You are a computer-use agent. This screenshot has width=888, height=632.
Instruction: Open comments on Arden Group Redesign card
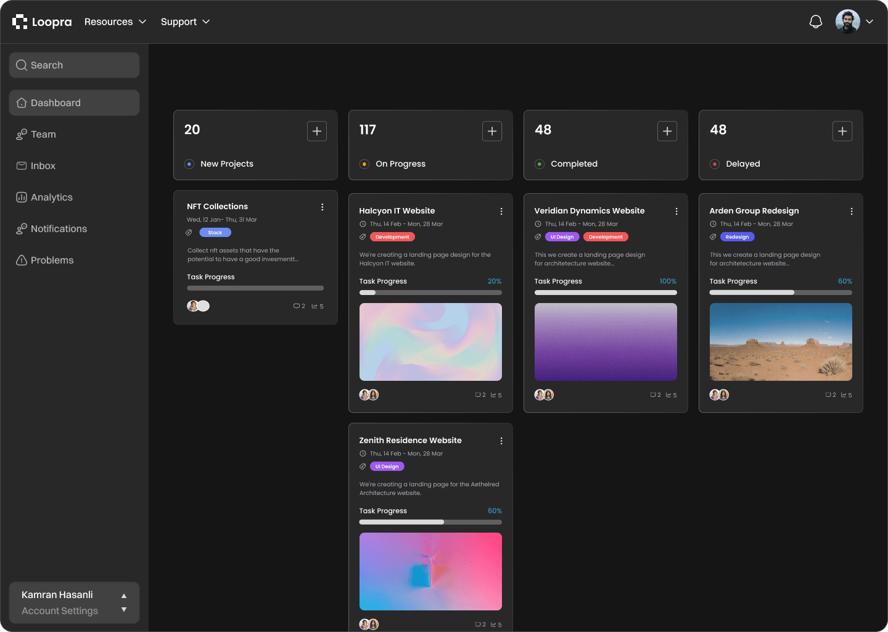coord(831,395)
